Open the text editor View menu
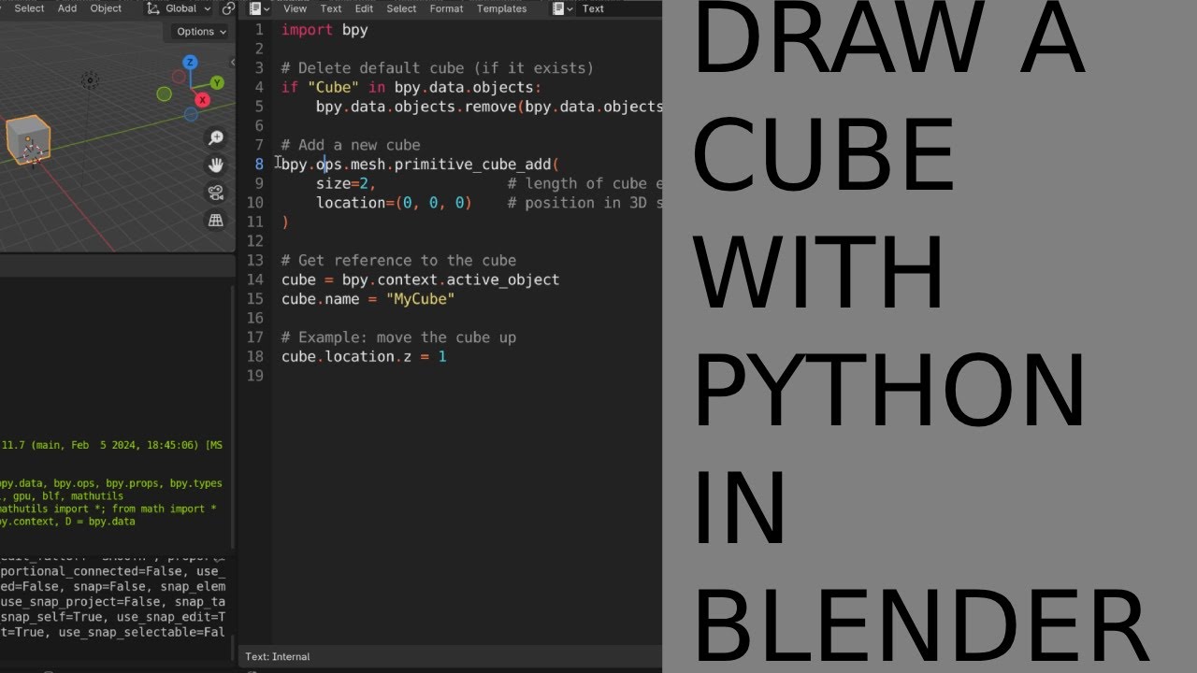Viewport: 1197px width, 673px height. (x=295, y=8)
